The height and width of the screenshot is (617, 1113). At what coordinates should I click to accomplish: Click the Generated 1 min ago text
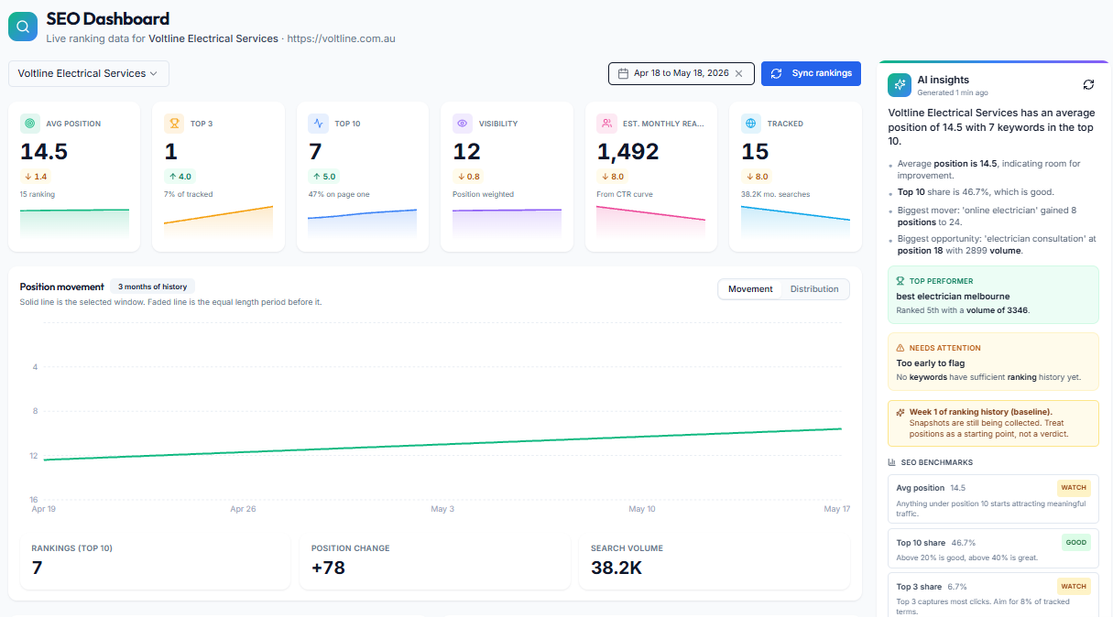click(953, 92)
